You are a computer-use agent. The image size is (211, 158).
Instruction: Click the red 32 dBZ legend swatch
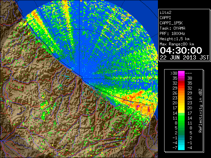click(x=181, y=83)
